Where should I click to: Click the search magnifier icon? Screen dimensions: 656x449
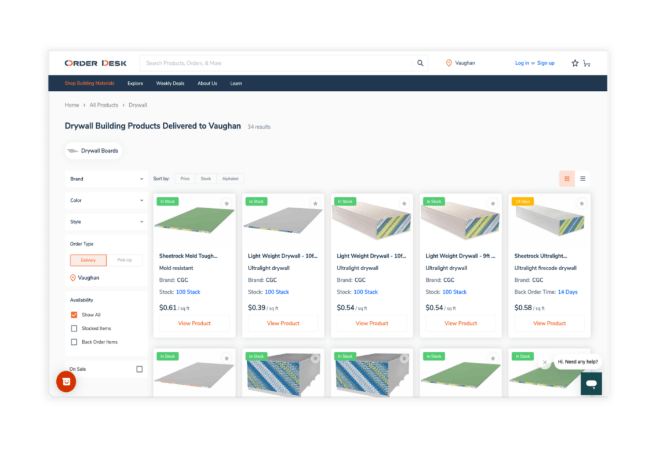[420, 63]
